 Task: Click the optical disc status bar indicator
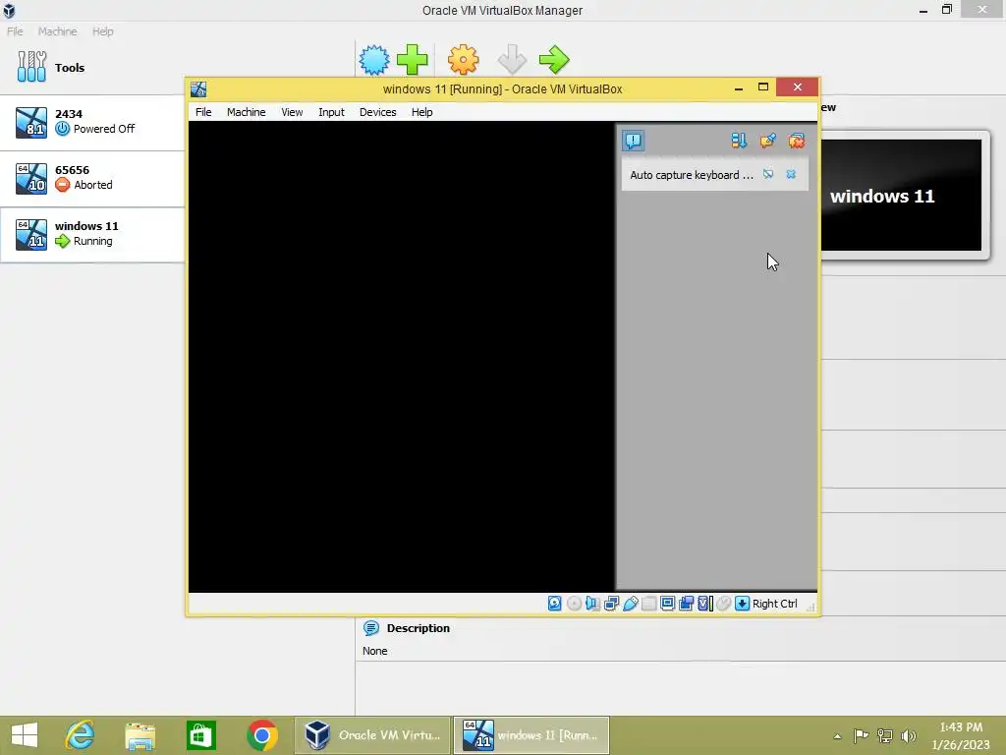(574, 604)
